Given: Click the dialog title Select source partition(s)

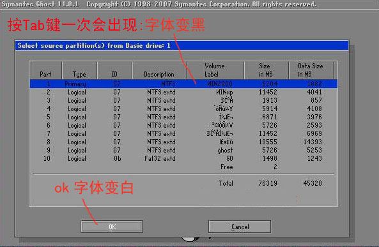Looking at the screenshot, I should click(x=94, y=45).
